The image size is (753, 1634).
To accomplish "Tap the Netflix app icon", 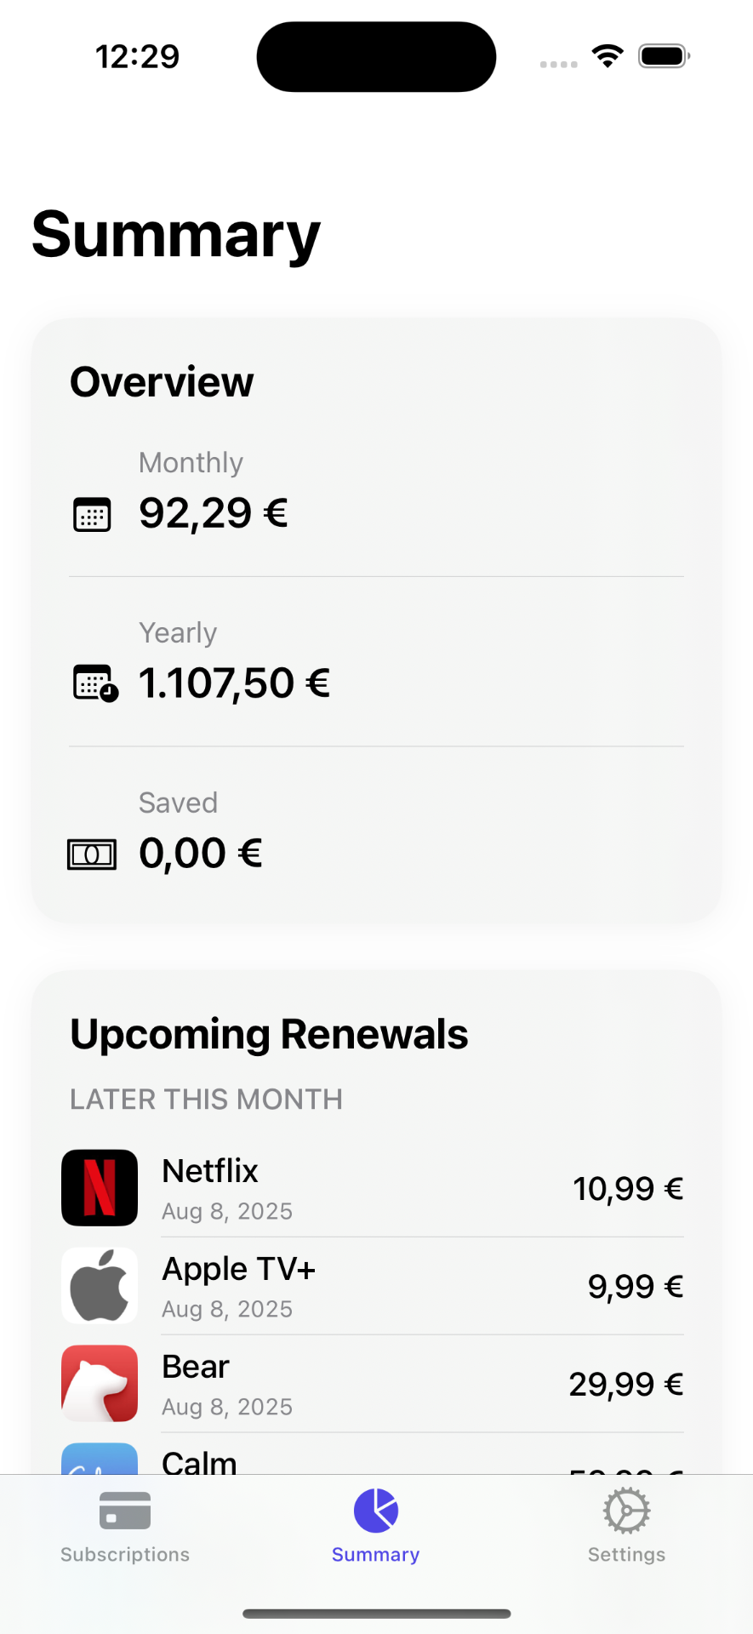I will (x=100, y=1187).
